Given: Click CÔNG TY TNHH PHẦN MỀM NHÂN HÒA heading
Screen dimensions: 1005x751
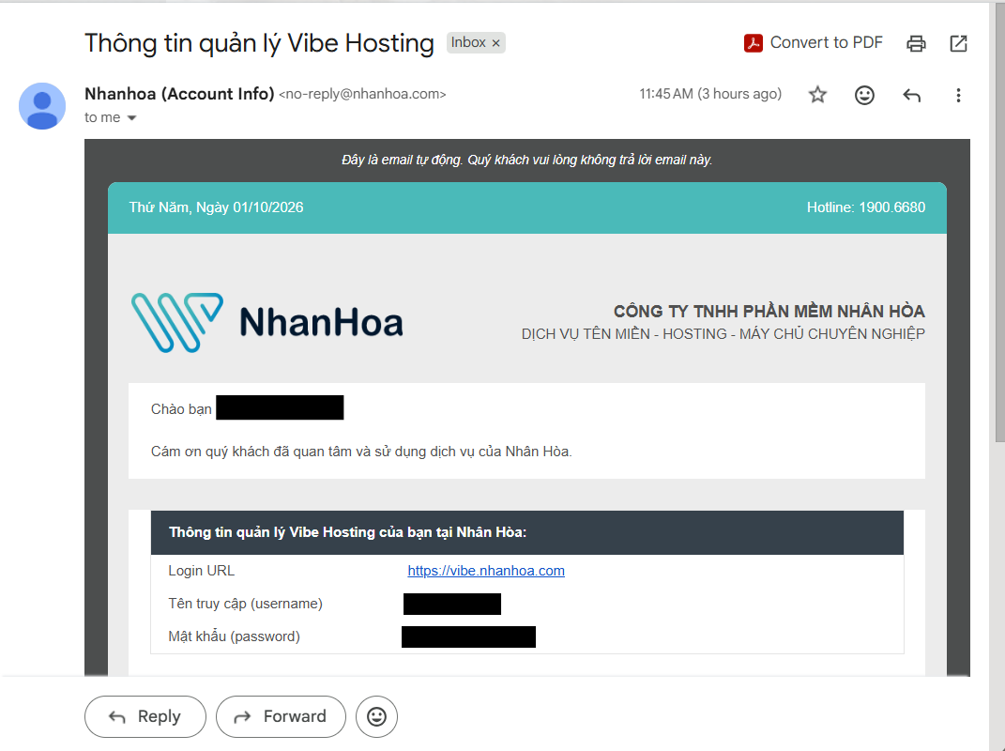Looking at the screenshot, I should click(x=769, y=311).
